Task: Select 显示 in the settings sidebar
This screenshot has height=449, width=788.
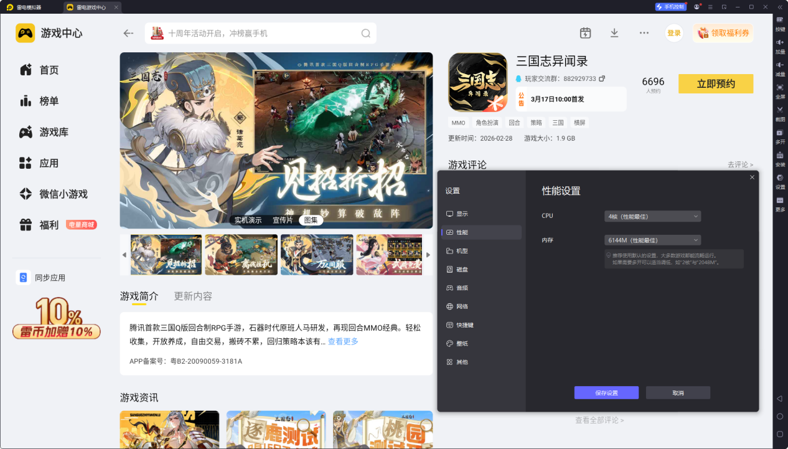Action: [x=481, y=214]
